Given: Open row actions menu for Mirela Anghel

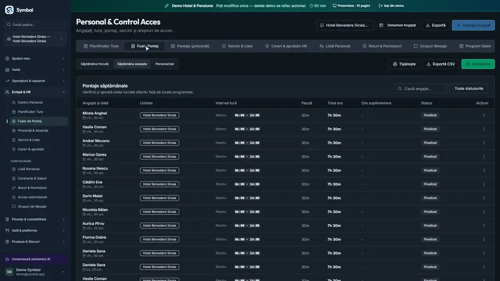Looking at the screenshot, I should (484, 115).
